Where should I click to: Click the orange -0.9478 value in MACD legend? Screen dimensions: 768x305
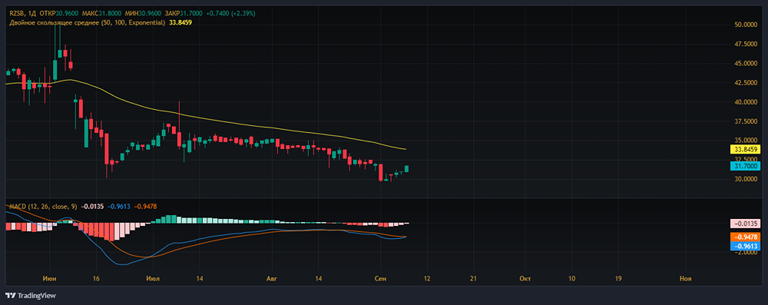pyautogui.click(x=145, y=207)
